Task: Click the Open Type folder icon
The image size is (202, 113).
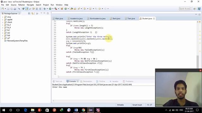Action: coord(72,9)
